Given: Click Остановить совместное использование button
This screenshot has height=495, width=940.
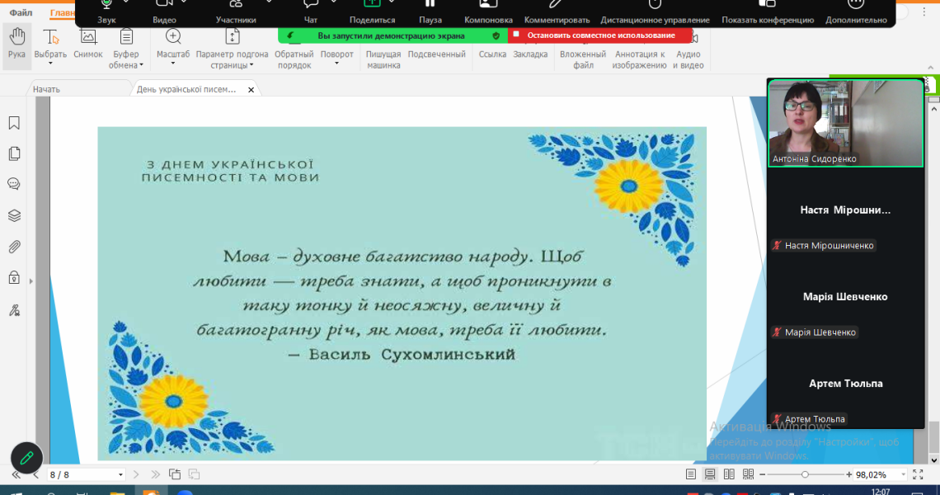Looking at the screenshot, I should [x=600, y=35].
